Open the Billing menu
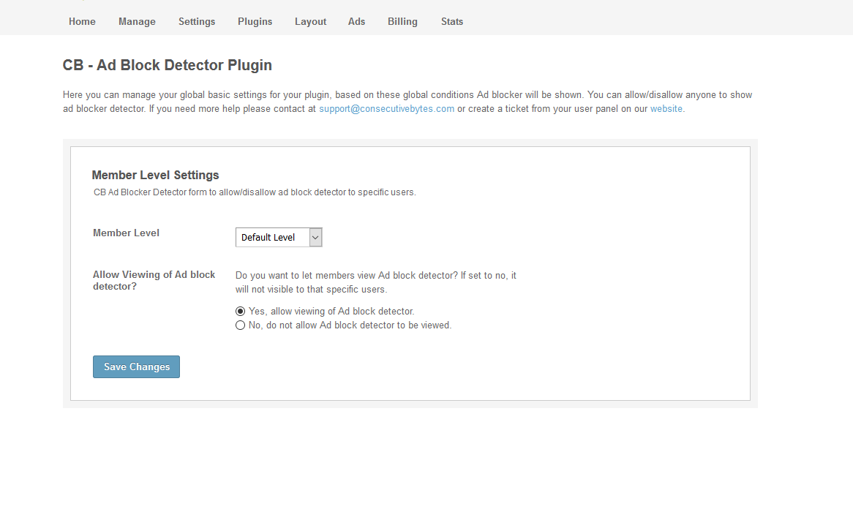Image resolution: width=853 pixels, height=531 pixels. coord(402,21)
